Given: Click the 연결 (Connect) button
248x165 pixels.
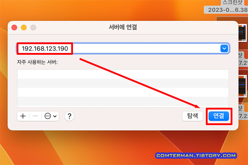Looking at the screenshot, I should click(x=219, y=116).
